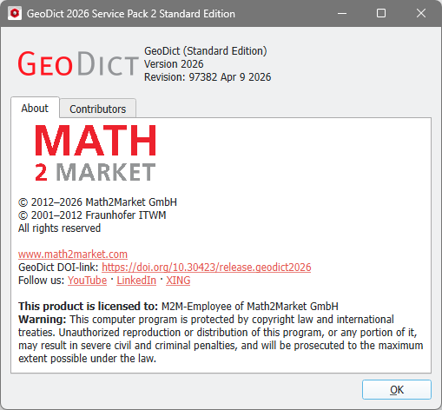Click the © 2001–2012 Fraunhofer ITWM line
Screen dimensions: 442x410
92,215
